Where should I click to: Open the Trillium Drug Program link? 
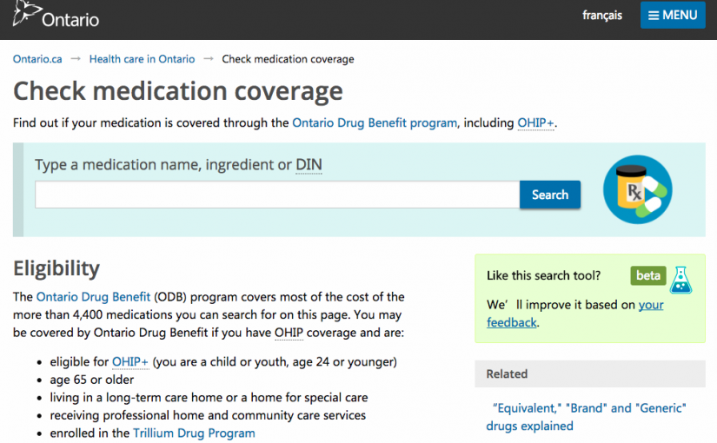pos(194,433)
